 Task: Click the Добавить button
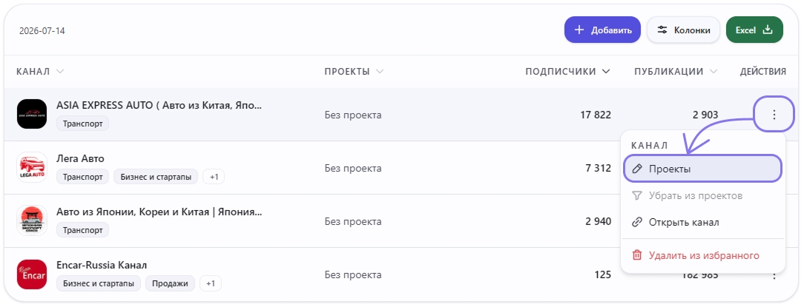pos(602,30)
